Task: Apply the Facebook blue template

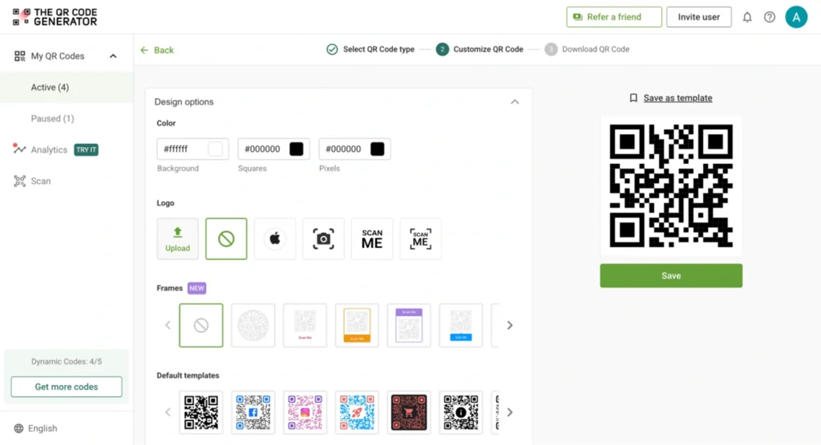Action: pyautogui.click(x=253, y=413)
